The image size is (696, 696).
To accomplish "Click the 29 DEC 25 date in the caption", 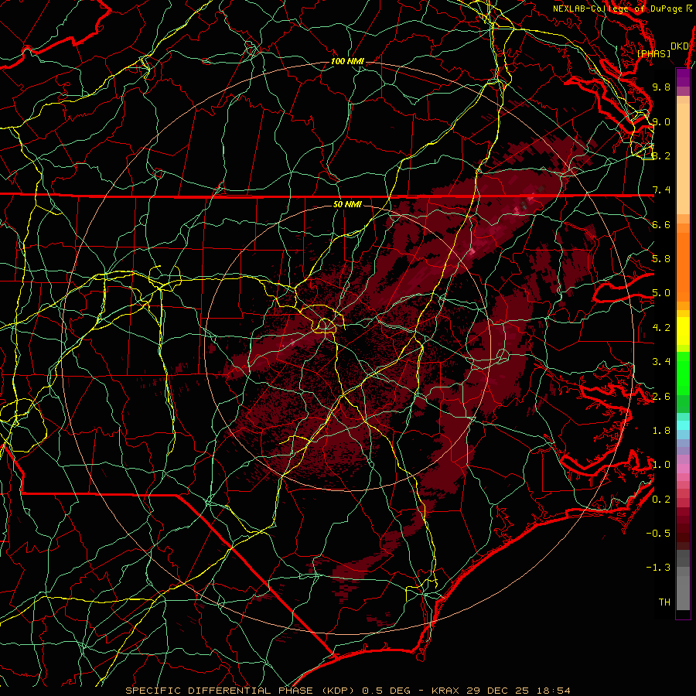I will 499,691.
